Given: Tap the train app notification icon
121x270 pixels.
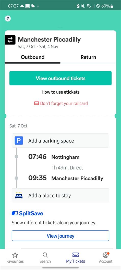Looking at the screenshot, I should (27, 6).
